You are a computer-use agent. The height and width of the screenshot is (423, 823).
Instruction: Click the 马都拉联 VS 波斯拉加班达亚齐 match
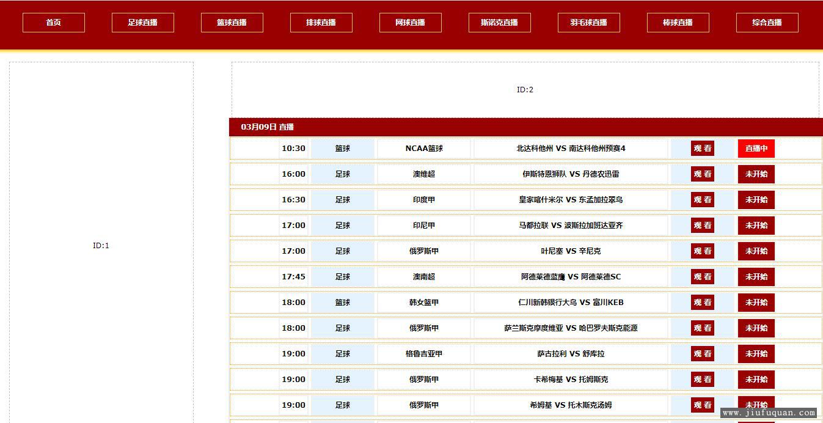coord(571,226)
